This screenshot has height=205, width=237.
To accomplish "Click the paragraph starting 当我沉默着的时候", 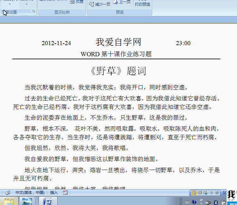I will click(106, 87).
